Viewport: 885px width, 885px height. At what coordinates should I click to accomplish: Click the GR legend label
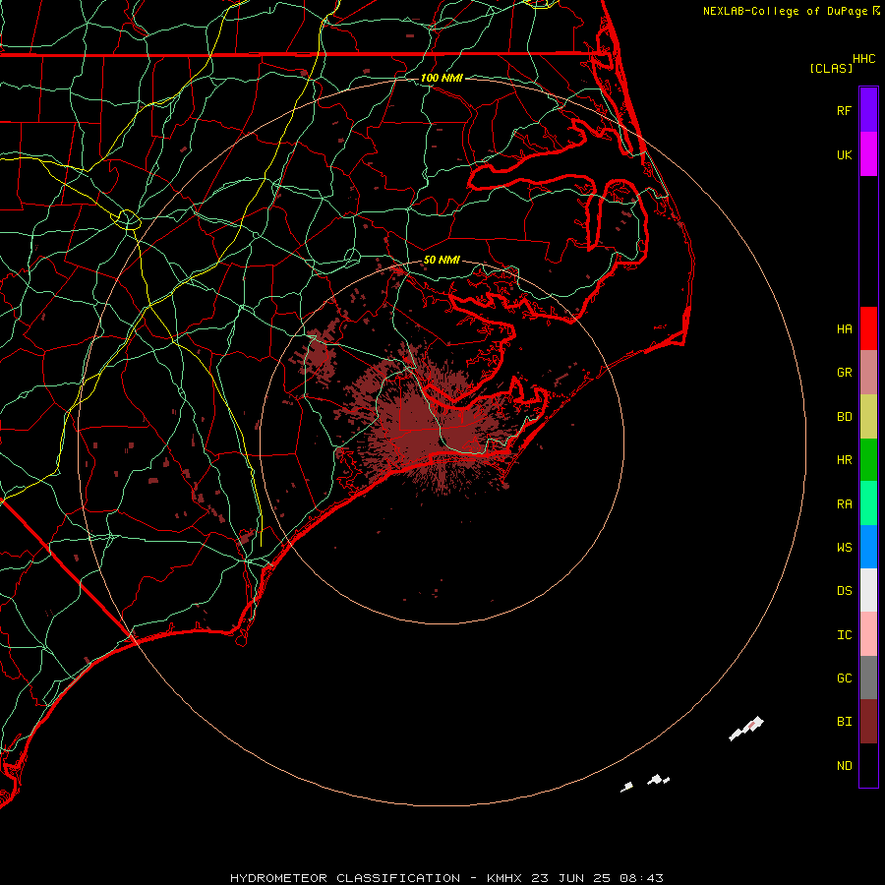[844, 372]
